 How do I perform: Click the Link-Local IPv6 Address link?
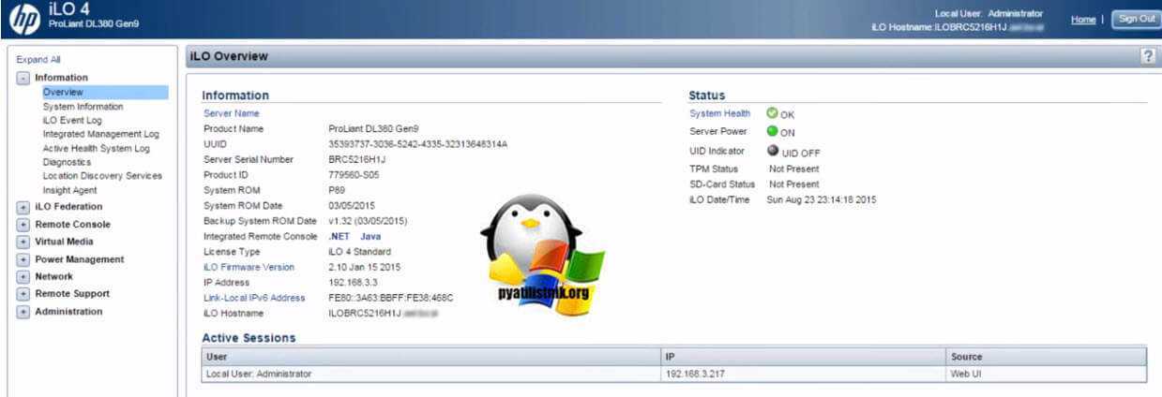pyautogui.click(x=254, y=298)
